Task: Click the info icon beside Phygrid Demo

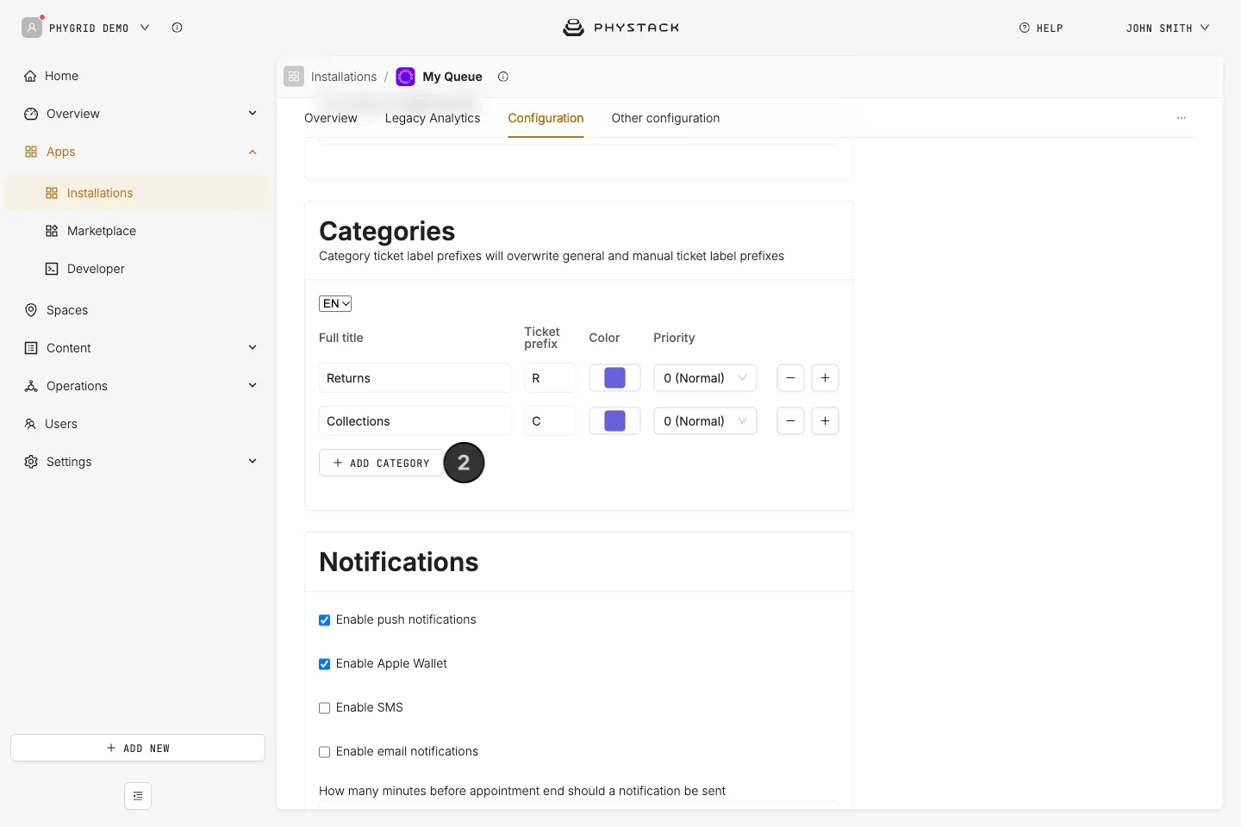Action: [177, 28]
